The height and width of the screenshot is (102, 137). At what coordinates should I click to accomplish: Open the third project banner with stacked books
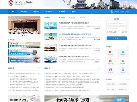[25, 60]
